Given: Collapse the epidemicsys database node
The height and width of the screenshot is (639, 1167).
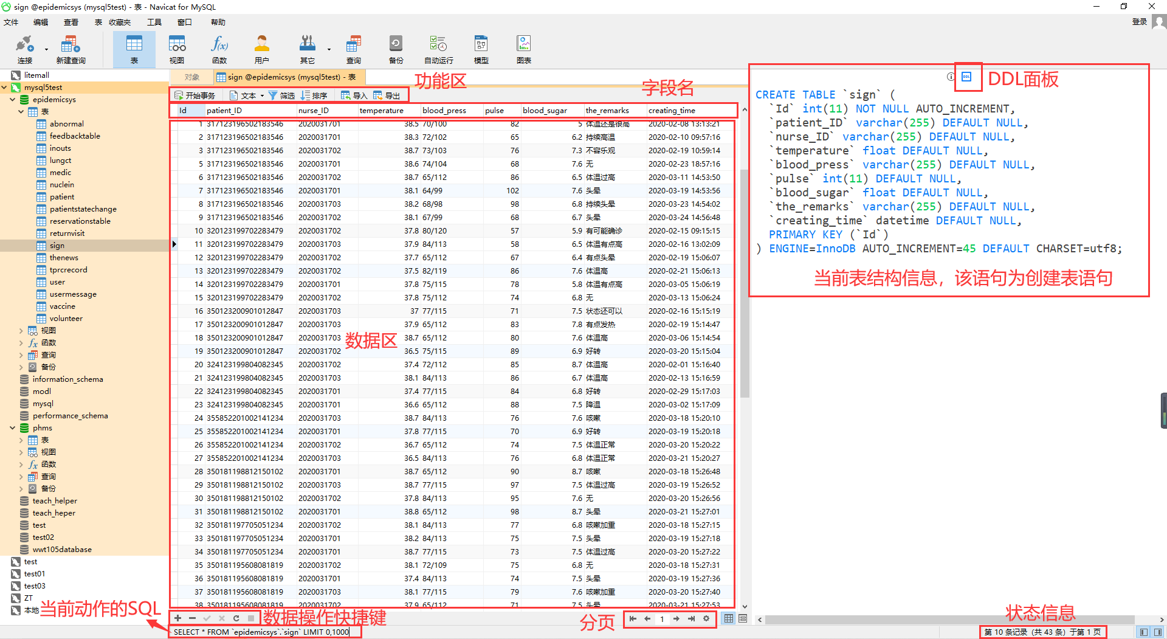Looking at the screenshot, I should (13, 100).
